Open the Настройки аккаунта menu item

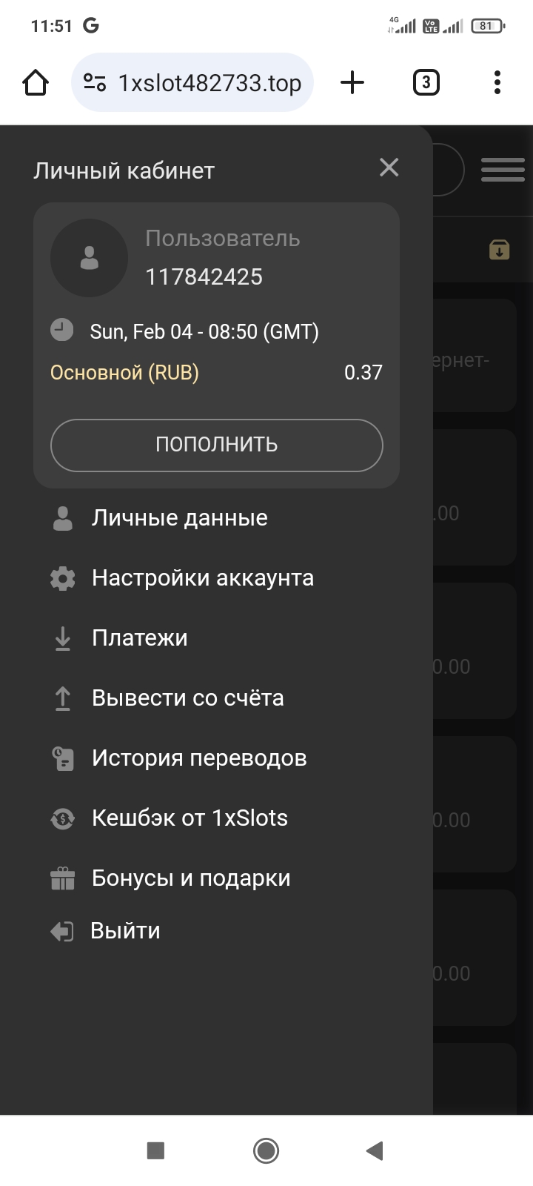[x=202, y=578]
